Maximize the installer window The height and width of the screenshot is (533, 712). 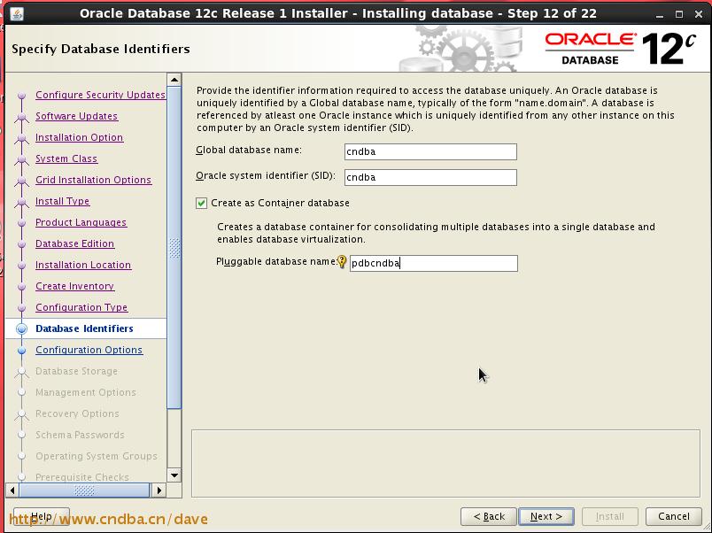[679, 14]
